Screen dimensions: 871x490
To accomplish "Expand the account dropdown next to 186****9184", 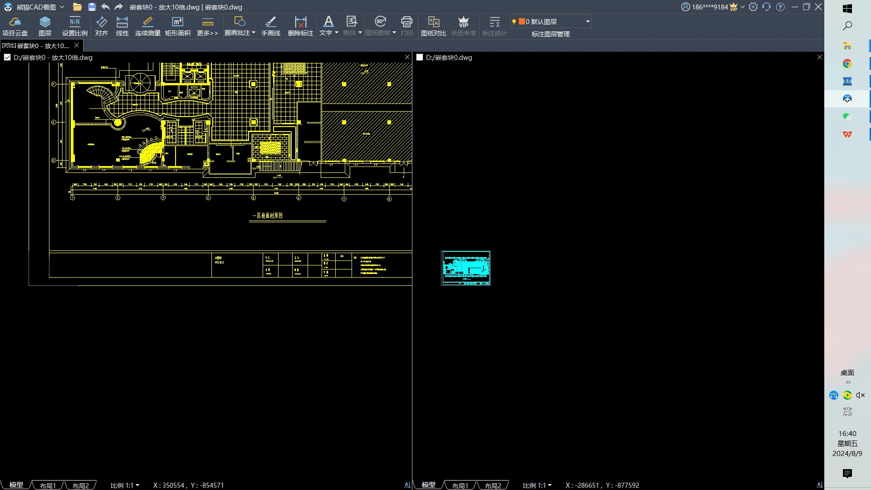I will coord(743,7).
